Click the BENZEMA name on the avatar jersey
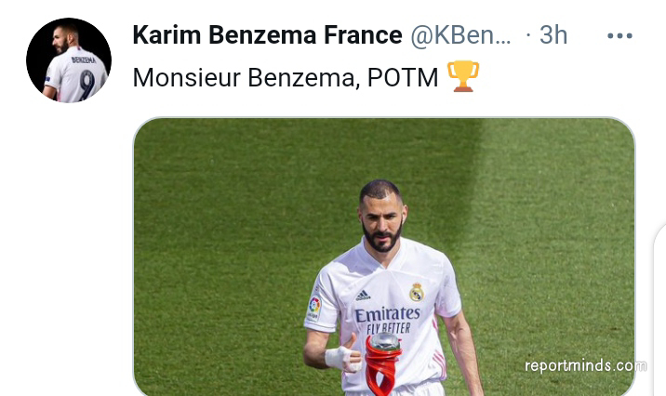The height and width of the screenshot is (396, 666). (x=84, y=59)
